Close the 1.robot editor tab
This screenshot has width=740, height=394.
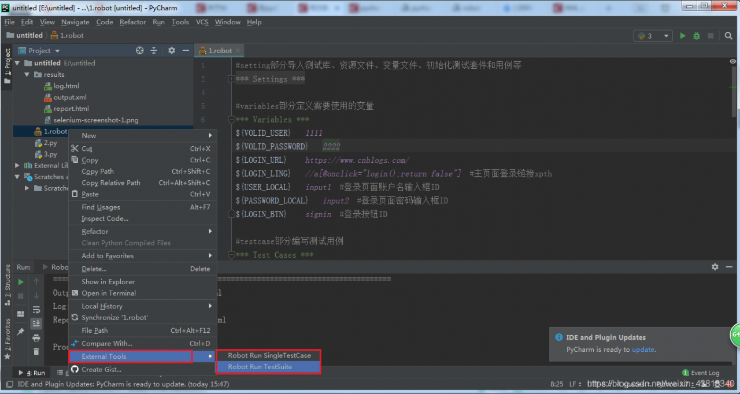pyautogui.click(x=238, y=51)
